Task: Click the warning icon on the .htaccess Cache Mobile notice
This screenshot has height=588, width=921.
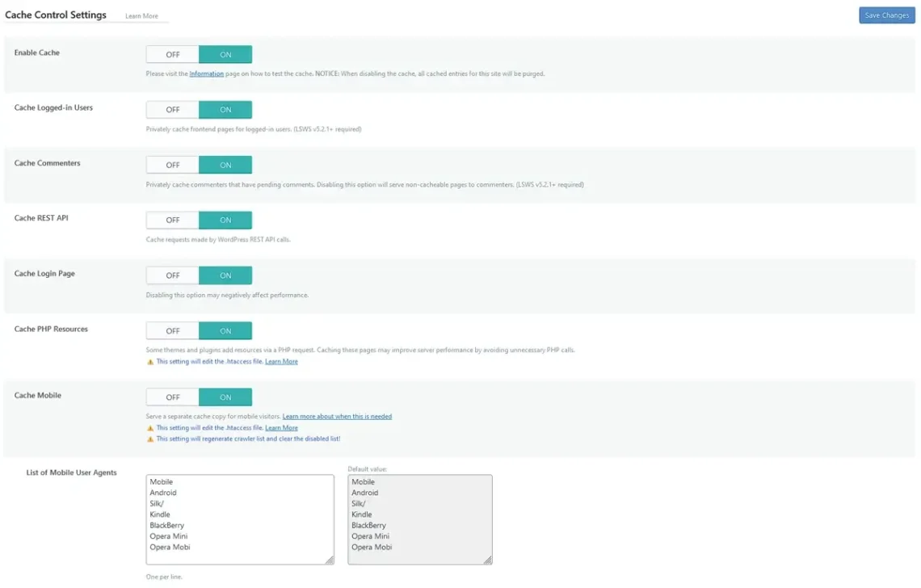Action: (x=150, y=427)
